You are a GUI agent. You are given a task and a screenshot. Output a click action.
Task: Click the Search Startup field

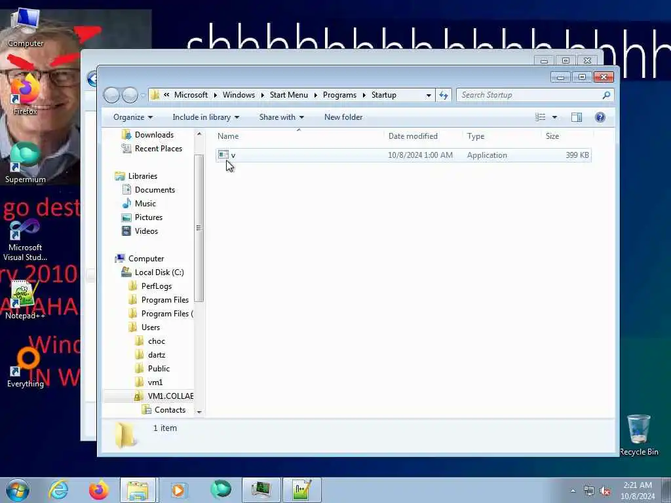529,95
